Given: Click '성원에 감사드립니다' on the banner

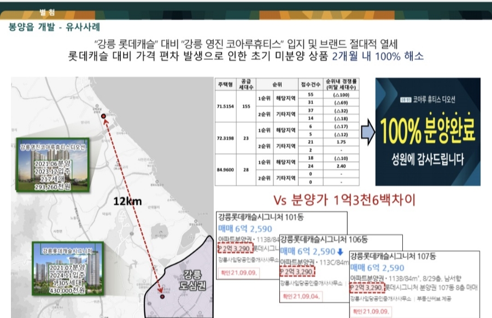Looking at the screenshot, I should [427, 160].
